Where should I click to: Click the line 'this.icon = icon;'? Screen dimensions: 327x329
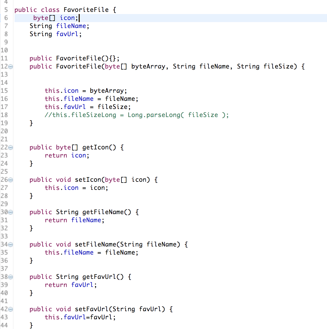click(x=76, y=188)
